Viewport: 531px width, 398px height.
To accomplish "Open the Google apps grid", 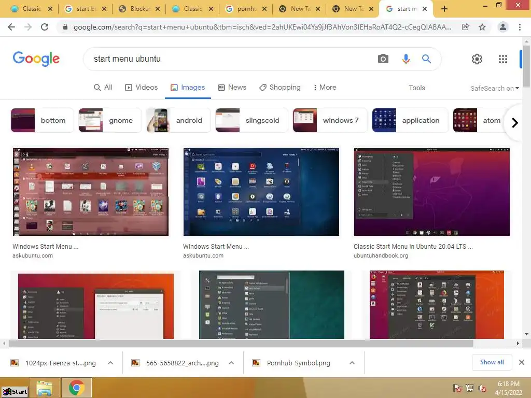I will (503, 59).
